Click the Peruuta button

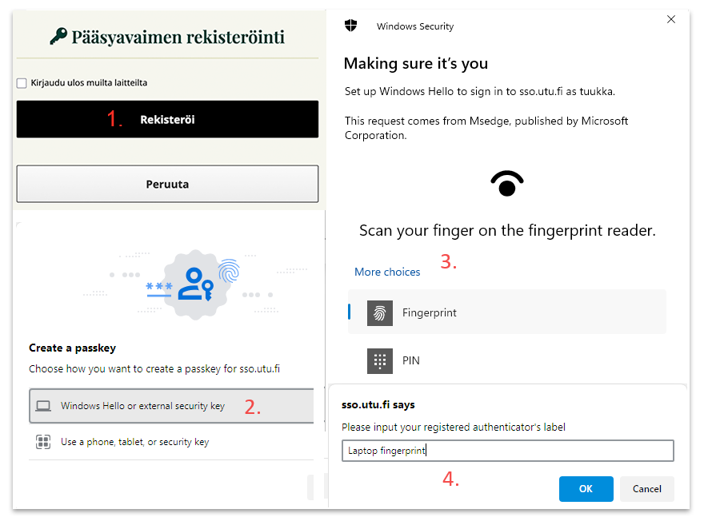coord(167,184)
